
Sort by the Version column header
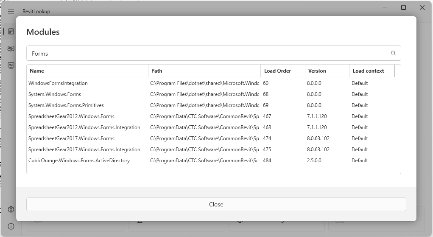point(327,71)
